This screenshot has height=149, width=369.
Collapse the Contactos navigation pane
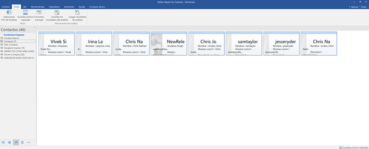click(34, 28)
